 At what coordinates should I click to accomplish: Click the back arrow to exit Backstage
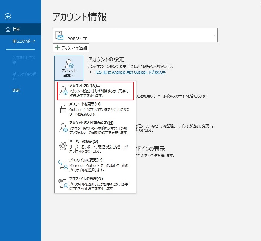pyautogui.click(x=8, y=17)
